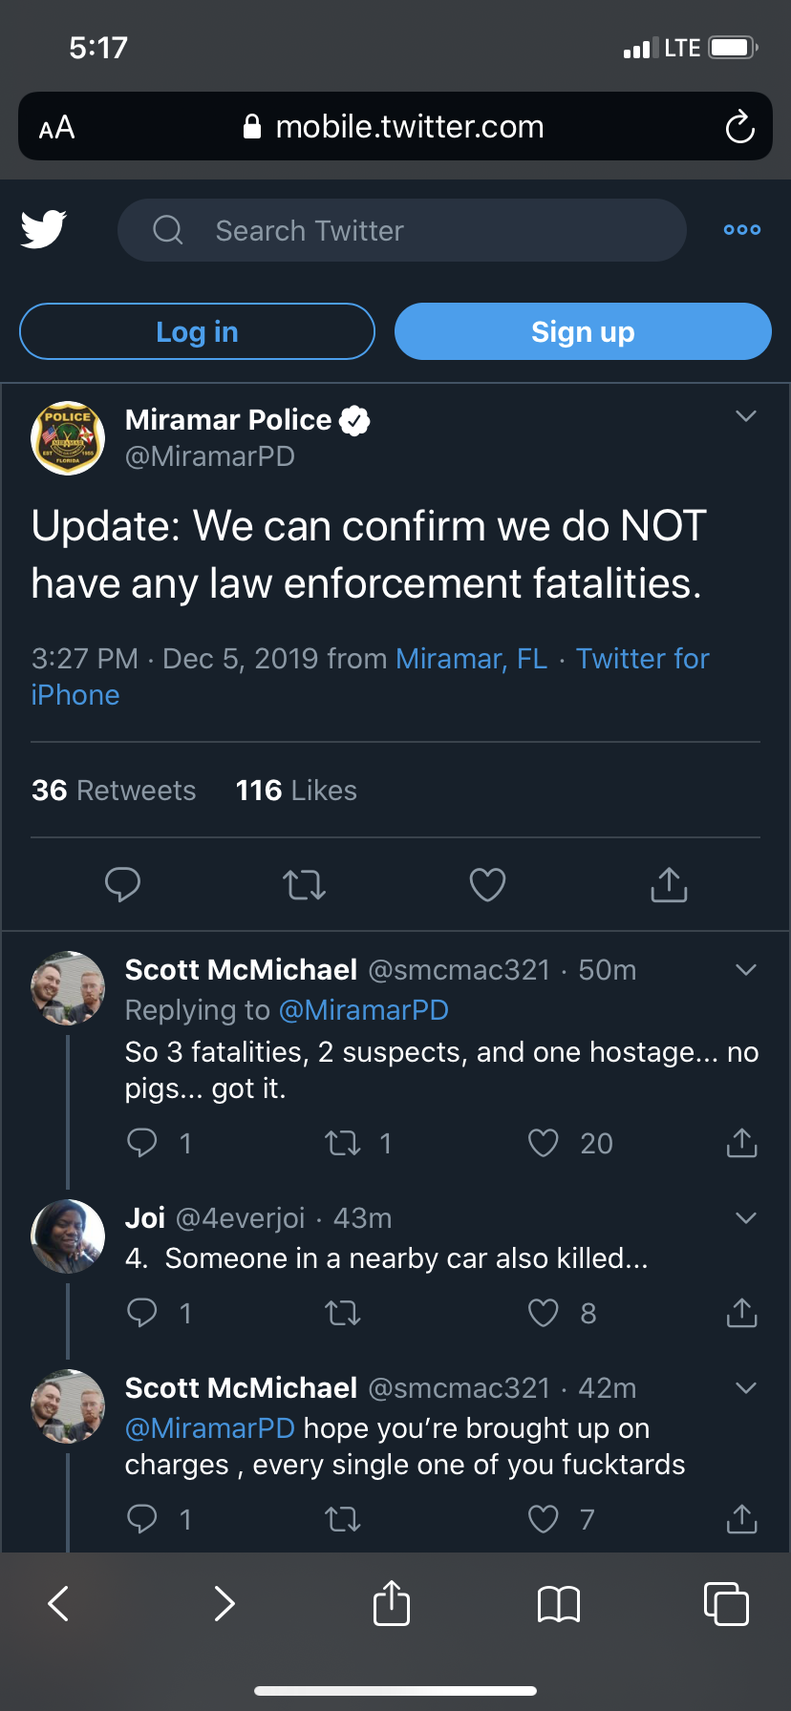Open options chevron on Joi's reply
This screenshot has height=1711, width=791.
point(746,1217)
